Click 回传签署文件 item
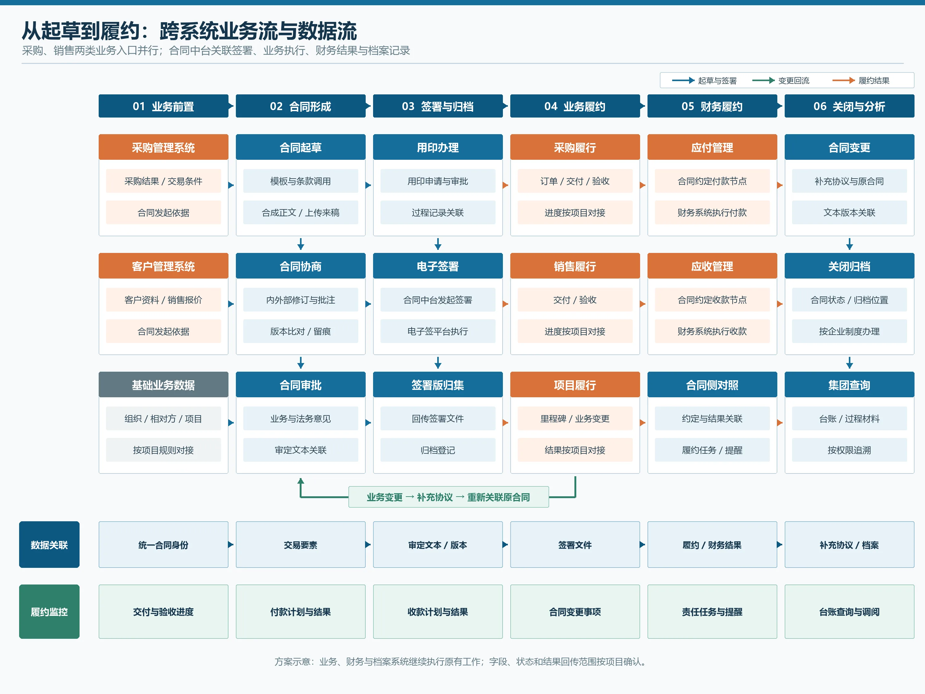This screenshot has width=925, height=694. pyautogui.click(x=438, y=419)
